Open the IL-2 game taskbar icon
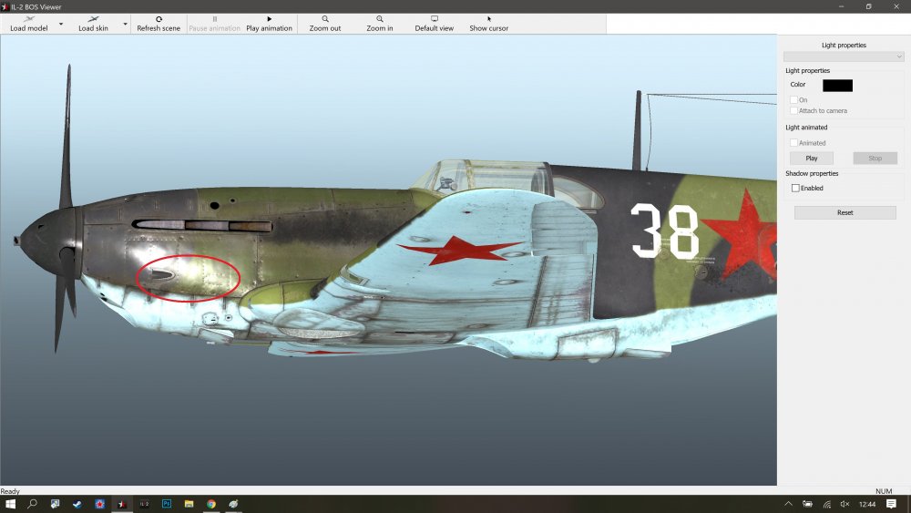 144,504
